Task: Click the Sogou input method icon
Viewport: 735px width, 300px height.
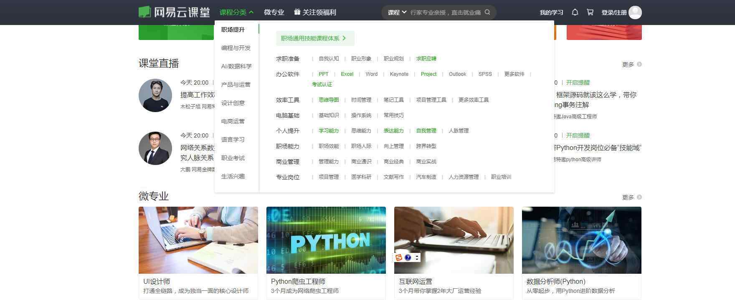Action: tap(399, 257)
